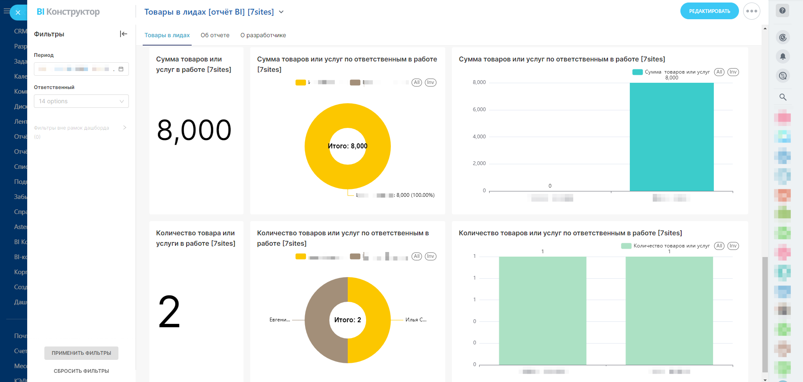Open the chat messages icon in sidebar
The image size is (803, 382).
point(782,76)
